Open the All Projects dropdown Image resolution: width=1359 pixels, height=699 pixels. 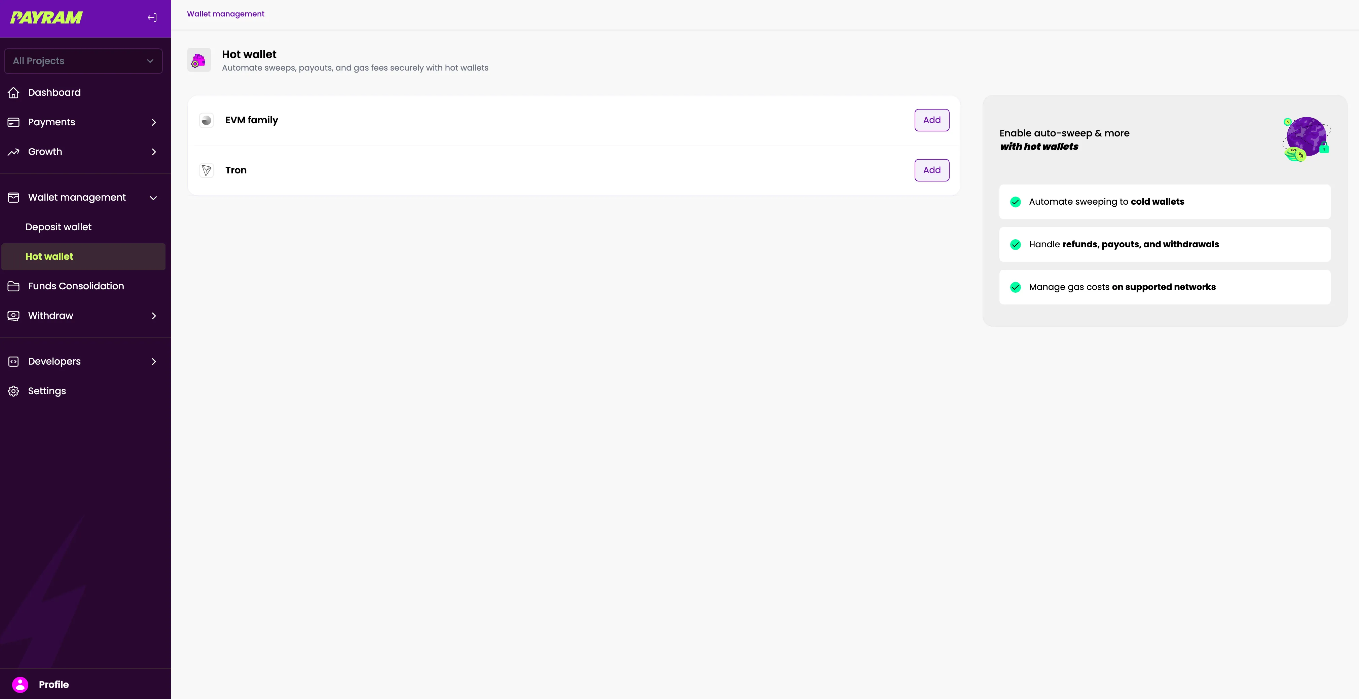(83, 61)
